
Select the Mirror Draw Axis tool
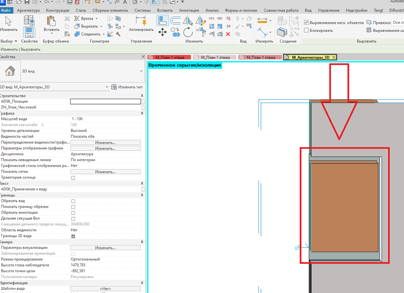coord(200,20)
